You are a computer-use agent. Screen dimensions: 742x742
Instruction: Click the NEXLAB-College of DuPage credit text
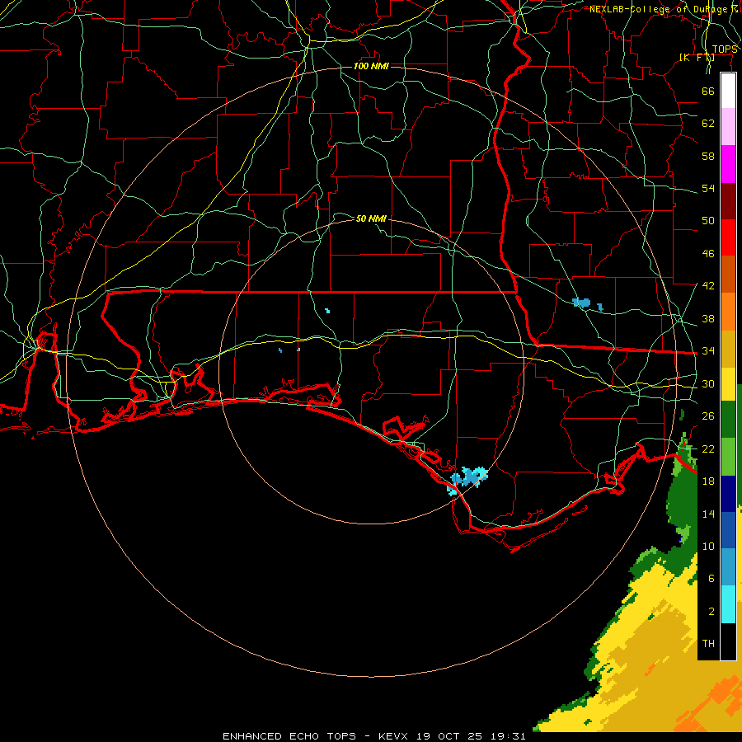(x=663, y=9)
